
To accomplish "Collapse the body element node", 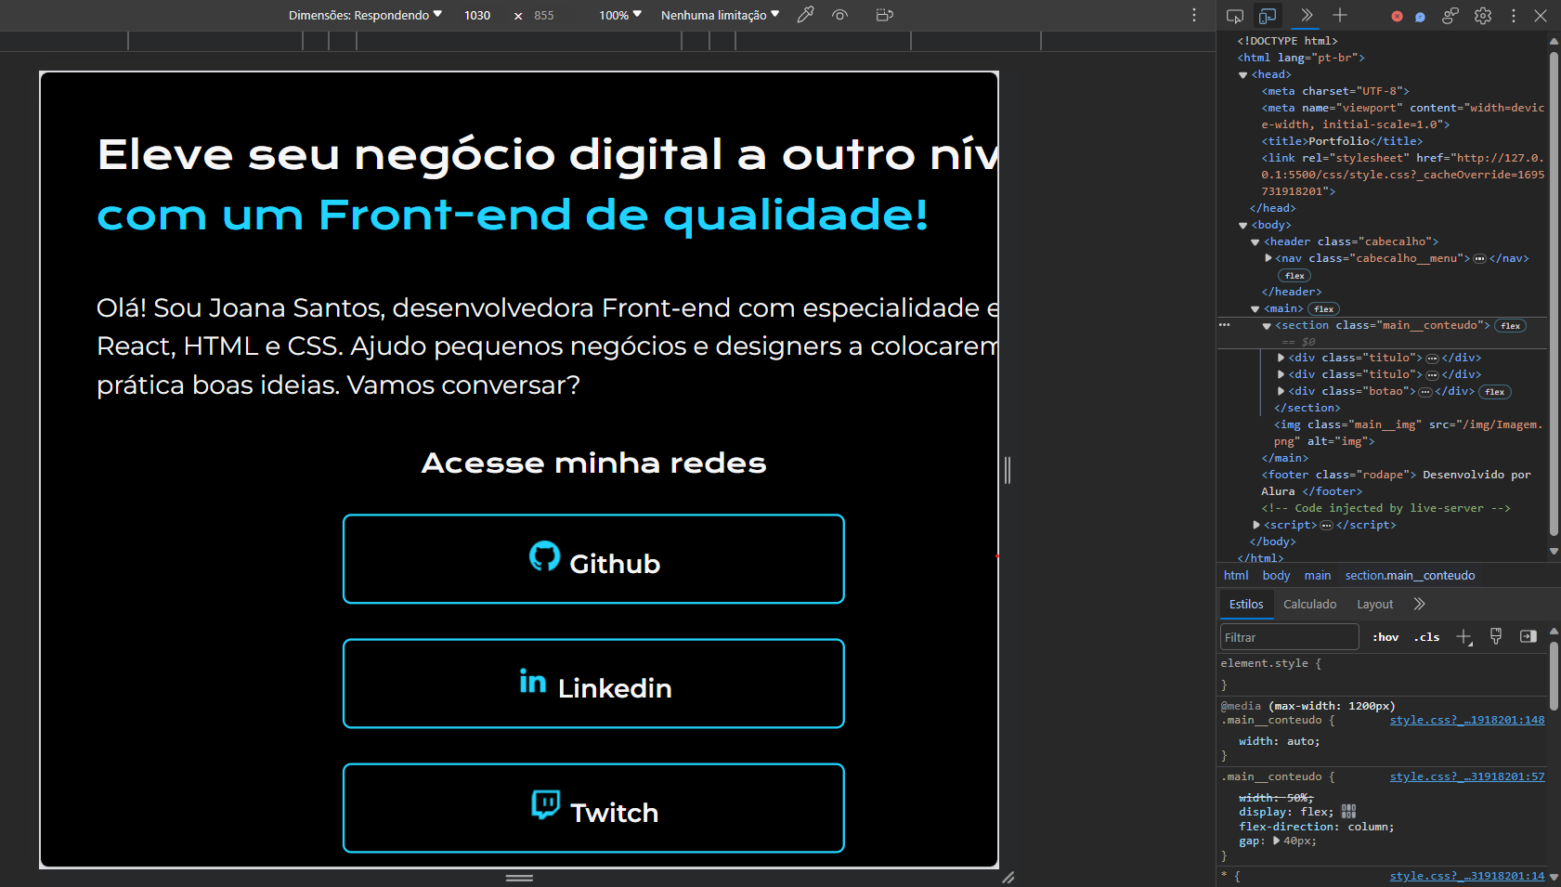I will click(x=1243, y=226).
